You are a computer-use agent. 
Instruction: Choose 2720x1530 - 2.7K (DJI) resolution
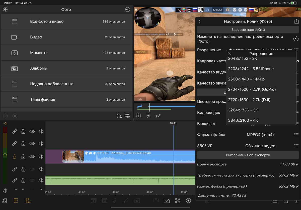[261, 100]
